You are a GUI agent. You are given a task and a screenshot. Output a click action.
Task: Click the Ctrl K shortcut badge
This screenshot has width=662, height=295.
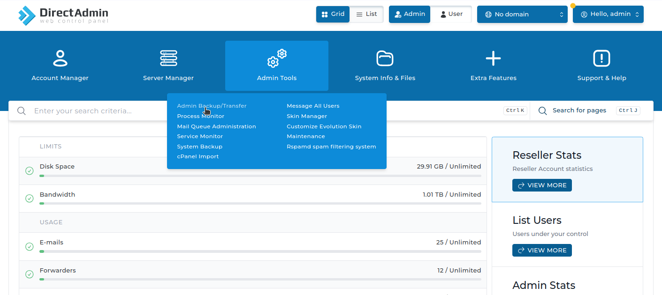coord(515,111)
